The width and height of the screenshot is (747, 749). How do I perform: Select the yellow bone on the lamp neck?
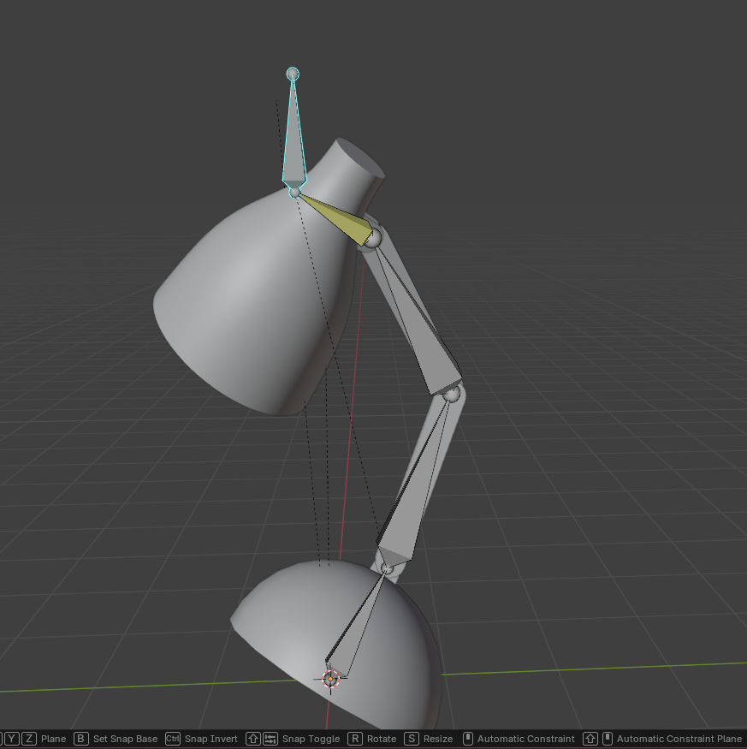pos(341,219)
